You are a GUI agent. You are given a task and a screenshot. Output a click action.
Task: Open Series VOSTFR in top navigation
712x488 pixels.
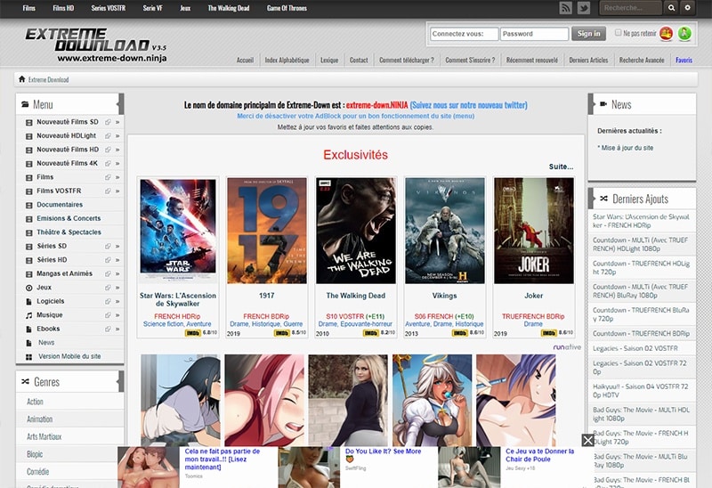pos(108,8)
